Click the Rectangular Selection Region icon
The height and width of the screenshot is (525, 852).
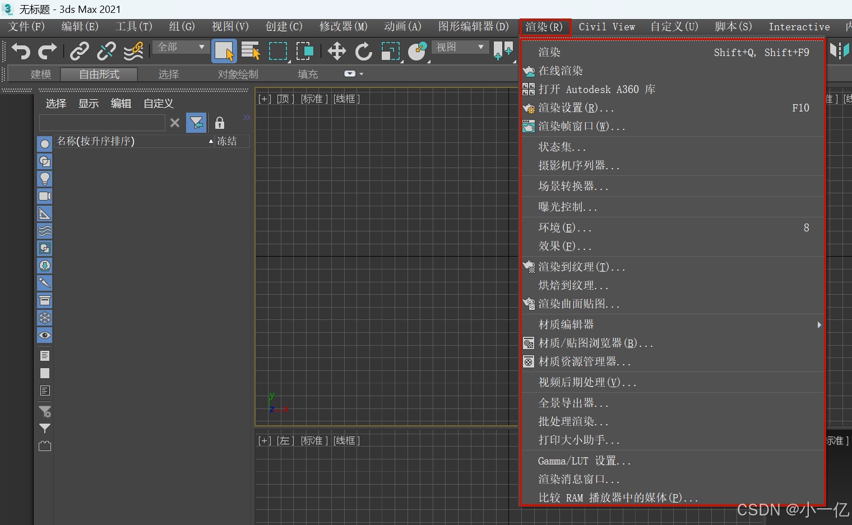[278, 51]
